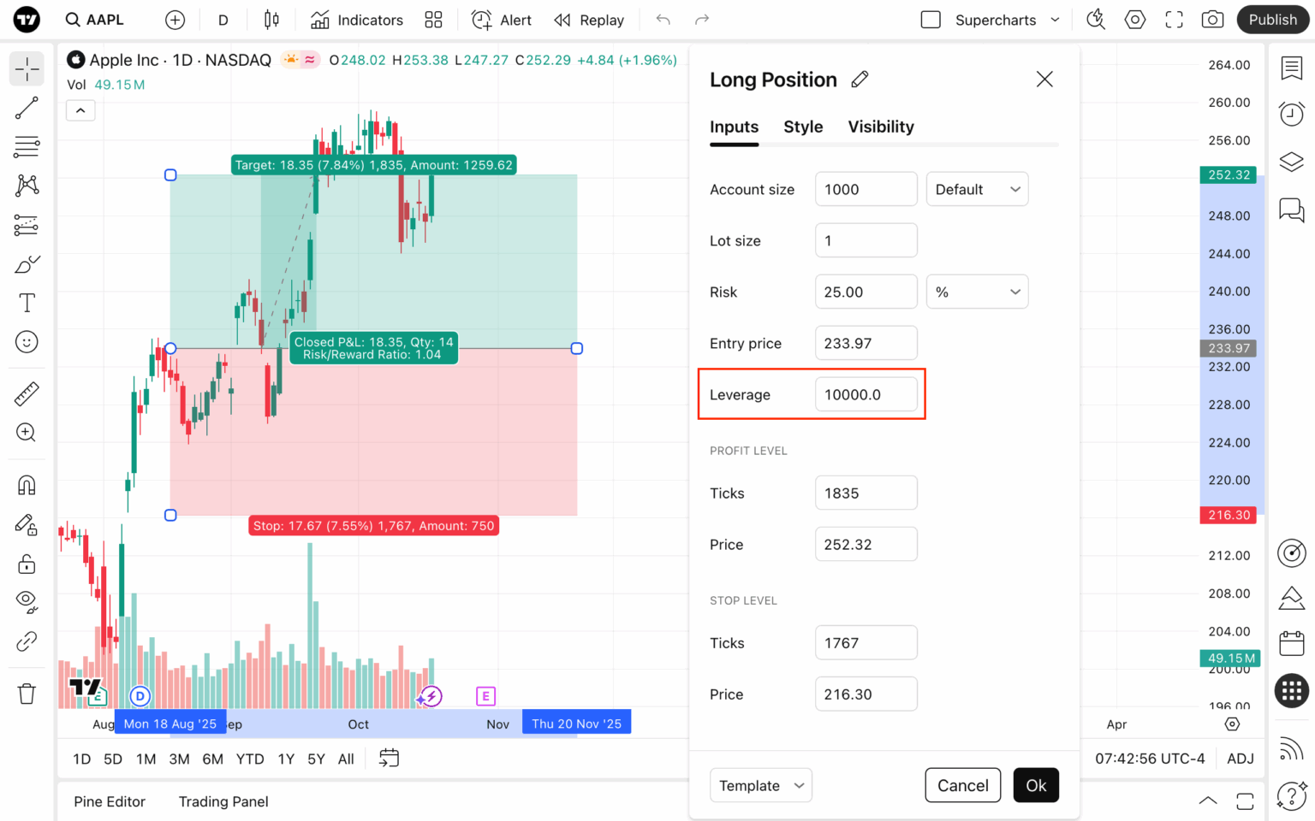The height and width of the screenshot is (821, 1315).
Task: Select the Brush drawing tool
Action: pyautogui.click(x=27, y=263)
